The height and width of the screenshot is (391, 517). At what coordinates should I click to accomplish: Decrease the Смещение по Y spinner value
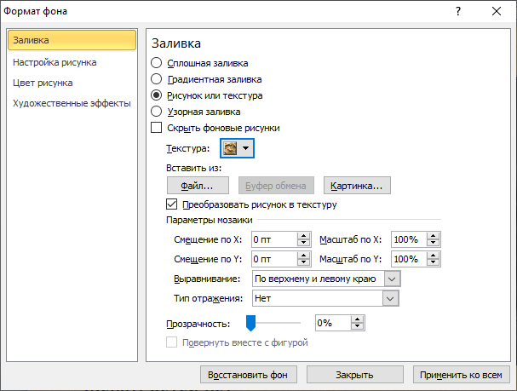303,262
